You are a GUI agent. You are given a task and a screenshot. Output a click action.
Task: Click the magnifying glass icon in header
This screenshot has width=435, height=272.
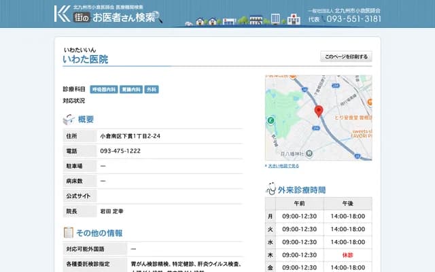(x=160, y=16)
